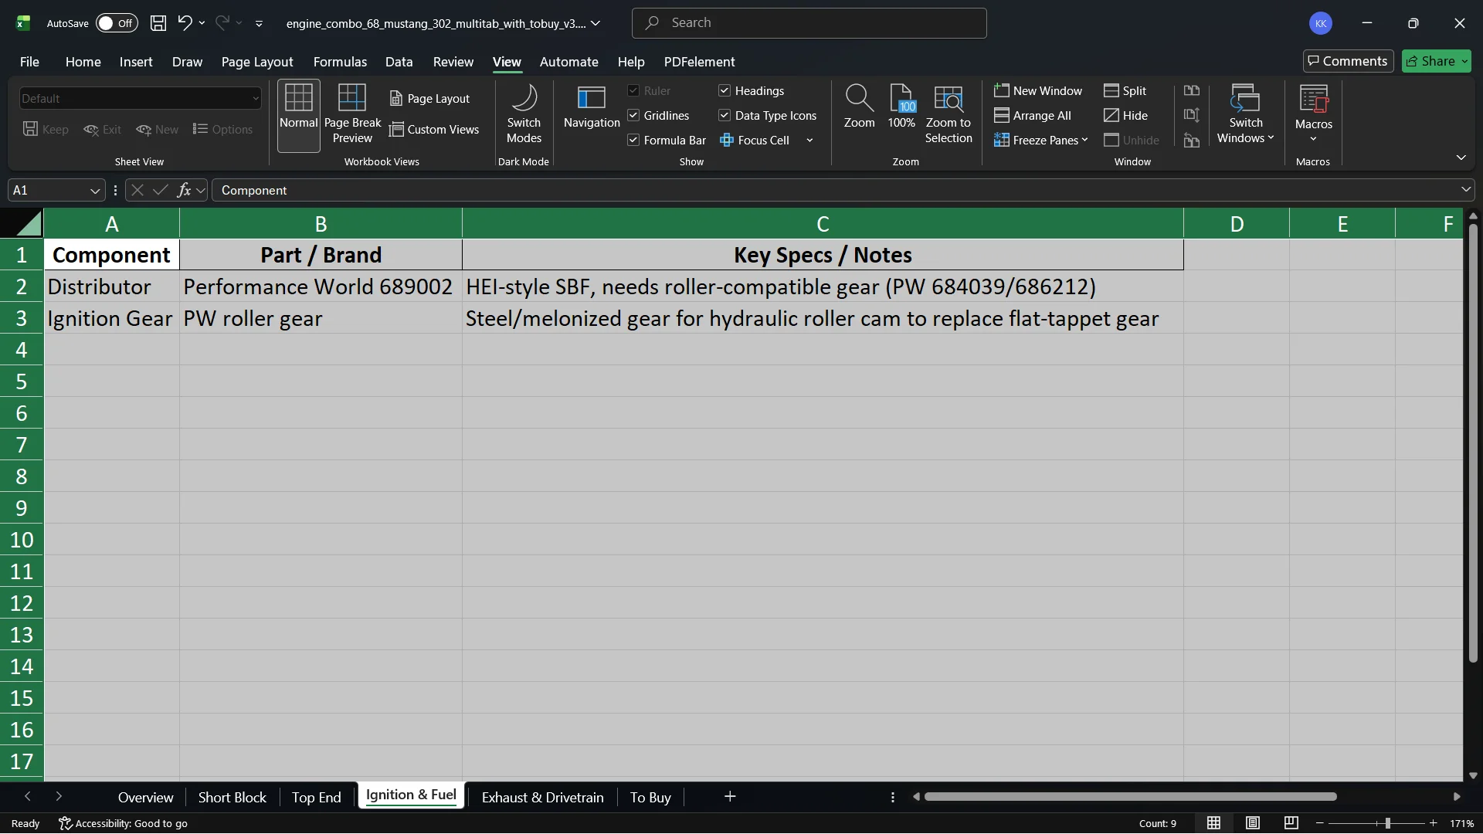Select the Ignition Gear cell
Screen dimensions: 1483x834
click(111, 318)
